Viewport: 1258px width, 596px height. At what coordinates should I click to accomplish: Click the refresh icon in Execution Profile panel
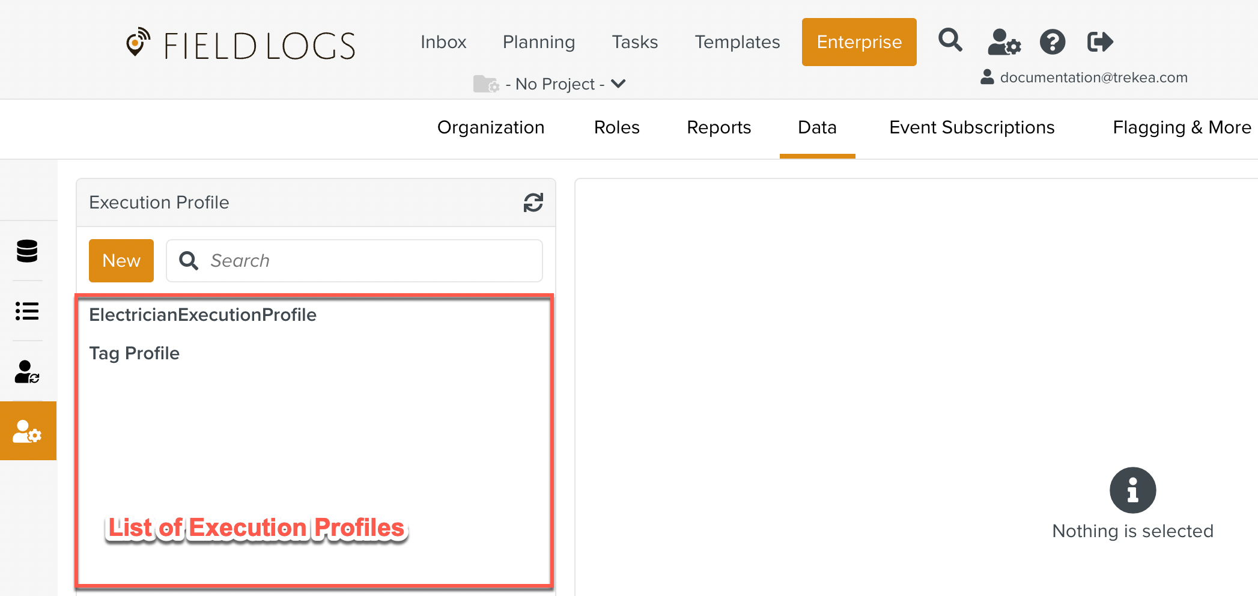[533, 202]
